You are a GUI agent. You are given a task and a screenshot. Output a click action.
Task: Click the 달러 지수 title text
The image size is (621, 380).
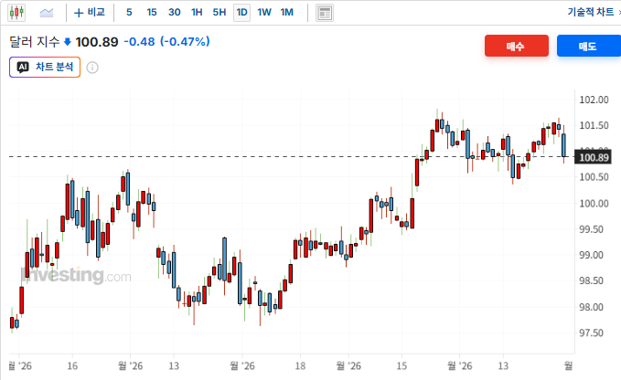(x=35, y=41)
